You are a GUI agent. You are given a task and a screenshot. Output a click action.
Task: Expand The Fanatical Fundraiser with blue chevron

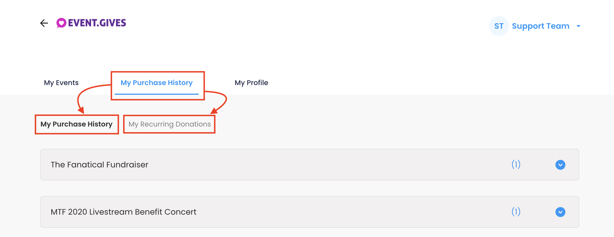560,165
